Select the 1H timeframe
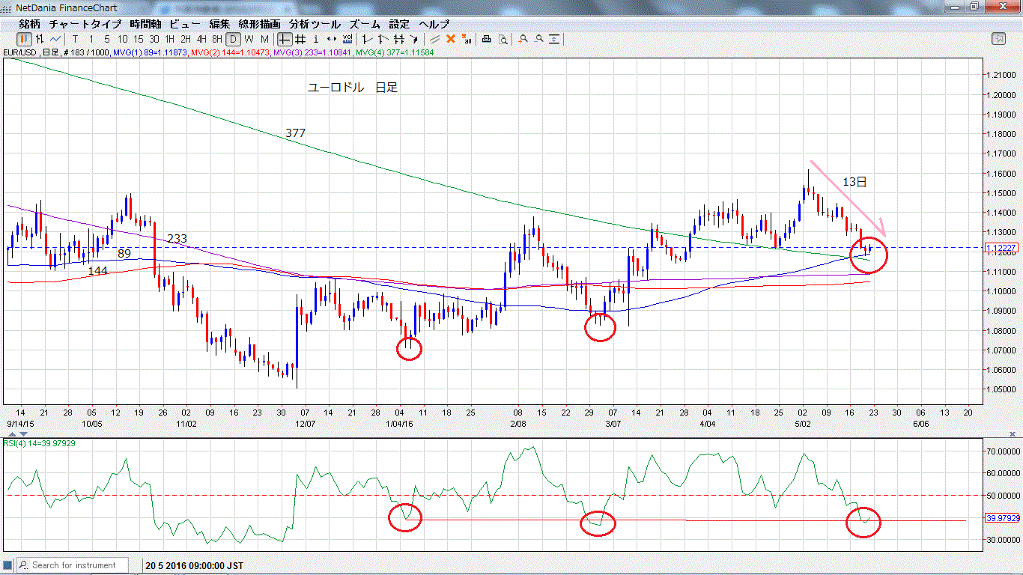Image resolution: width=1023 pixels, height=575 pixels. point(170,39)
